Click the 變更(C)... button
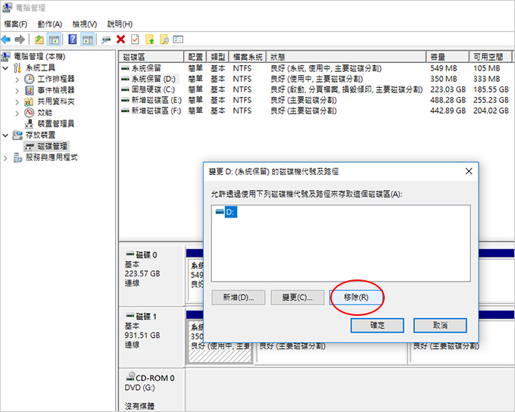The height and width of the screenshot is (412, 515). tap(297, 298)
